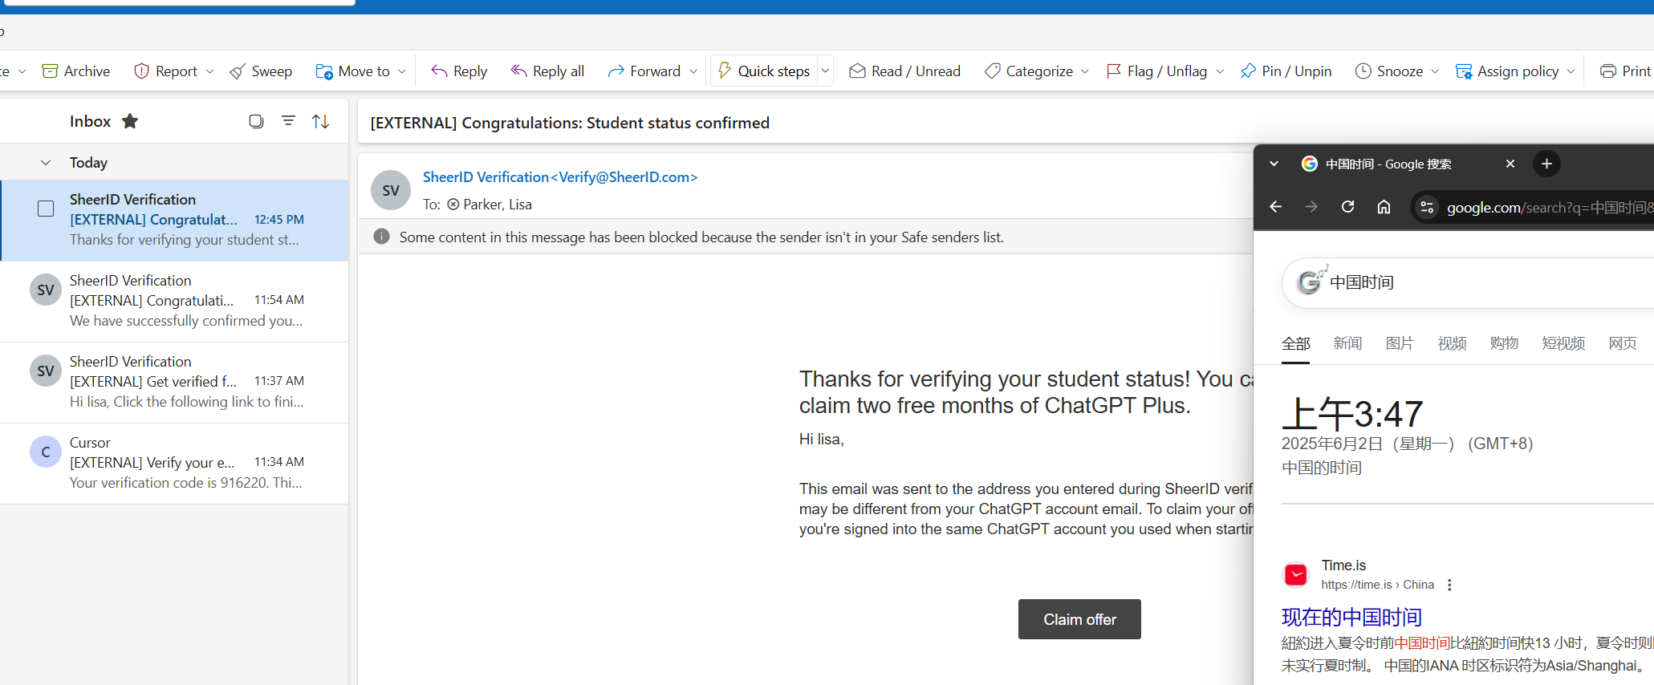Toggle the select-all messages icon
This screenshot has height=685, width=1654.
pos(256,121)
